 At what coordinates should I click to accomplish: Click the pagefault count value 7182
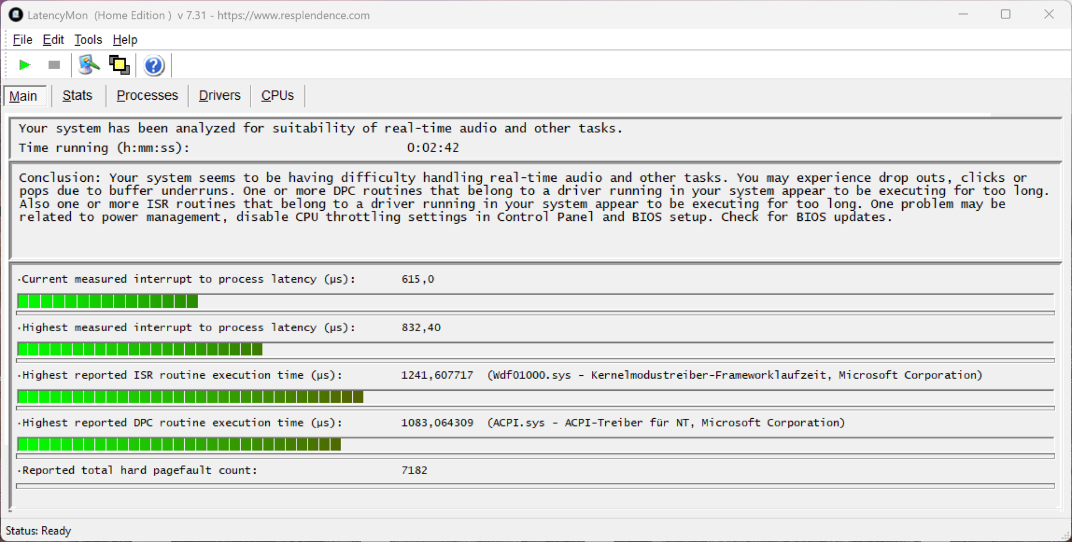point(414,470)
